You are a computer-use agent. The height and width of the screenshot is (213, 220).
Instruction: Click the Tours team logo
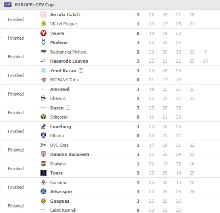[x=43, y=173]
